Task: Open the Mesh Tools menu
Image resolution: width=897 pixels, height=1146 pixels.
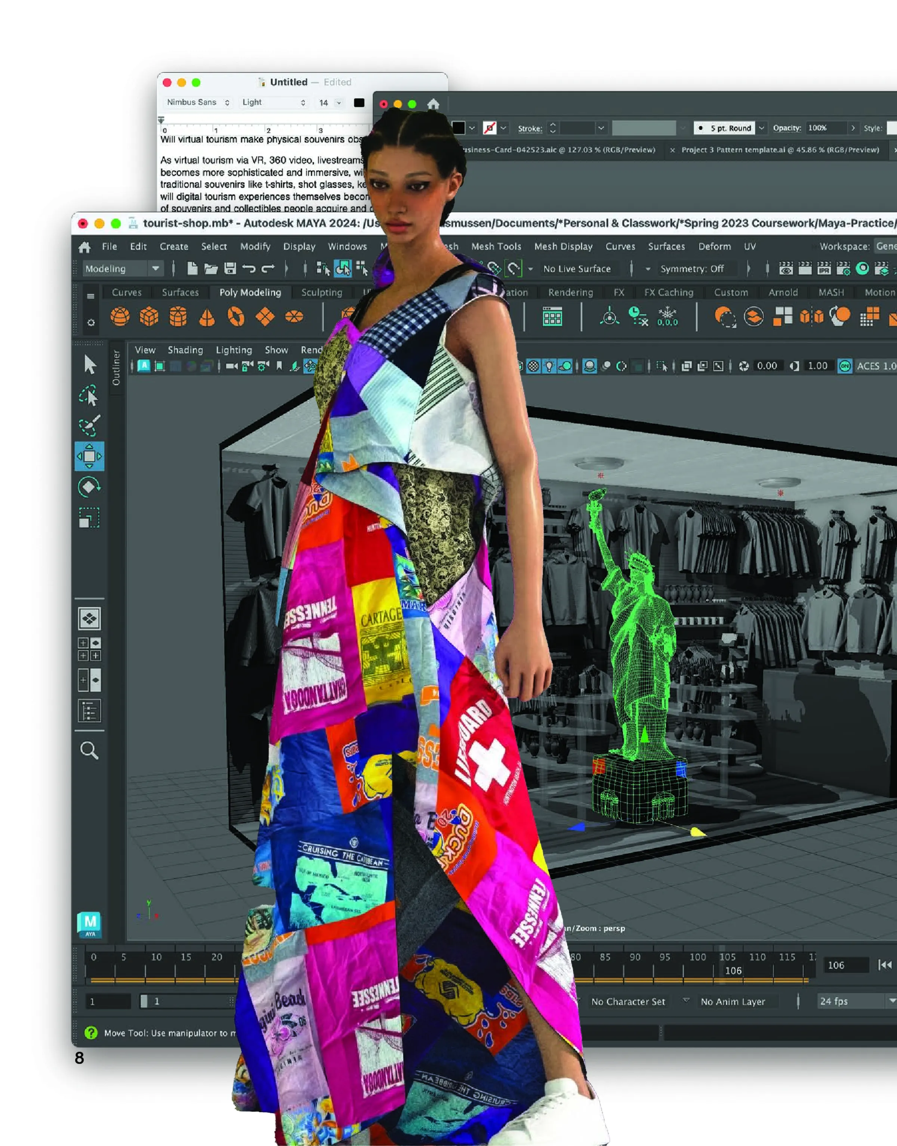Action: pos(496,247)
